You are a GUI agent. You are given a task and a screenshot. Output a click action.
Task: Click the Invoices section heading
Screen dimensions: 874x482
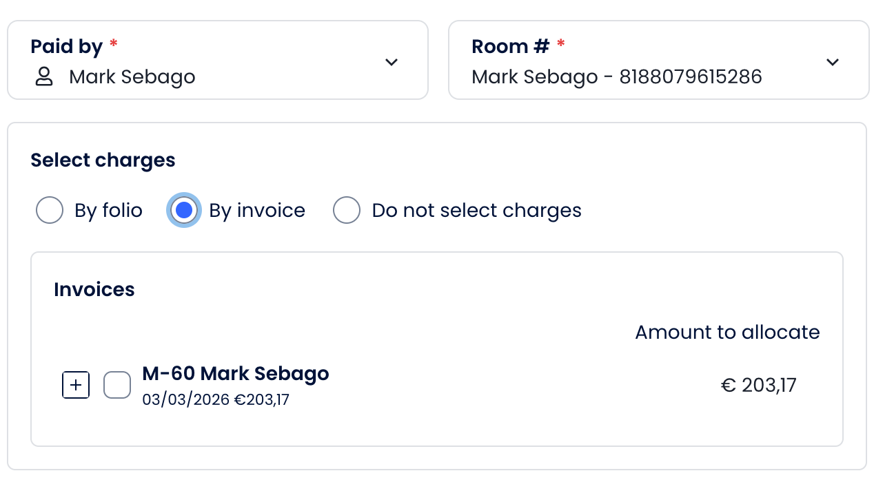pos(94,289)
